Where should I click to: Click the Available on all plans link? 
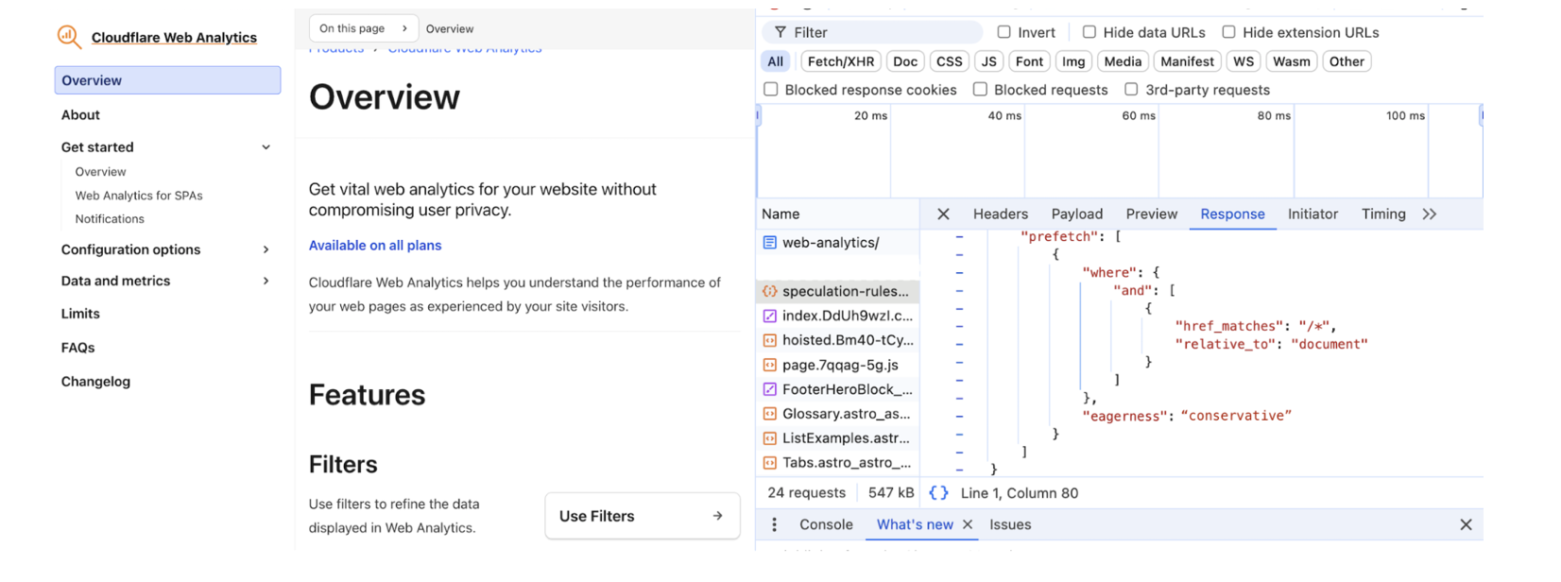pyautogui.click(x=375, y=246)
